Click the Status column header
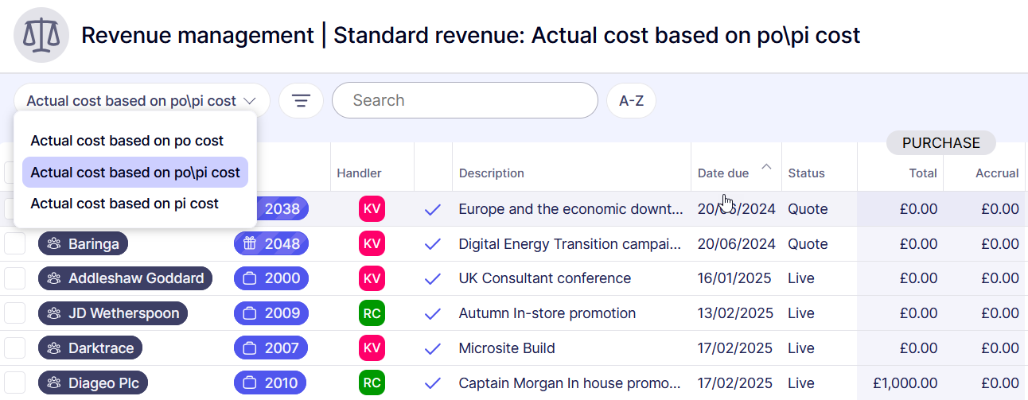Viewport: 1028px width, 400px height. pyautogui.click(x=806, y=173)
